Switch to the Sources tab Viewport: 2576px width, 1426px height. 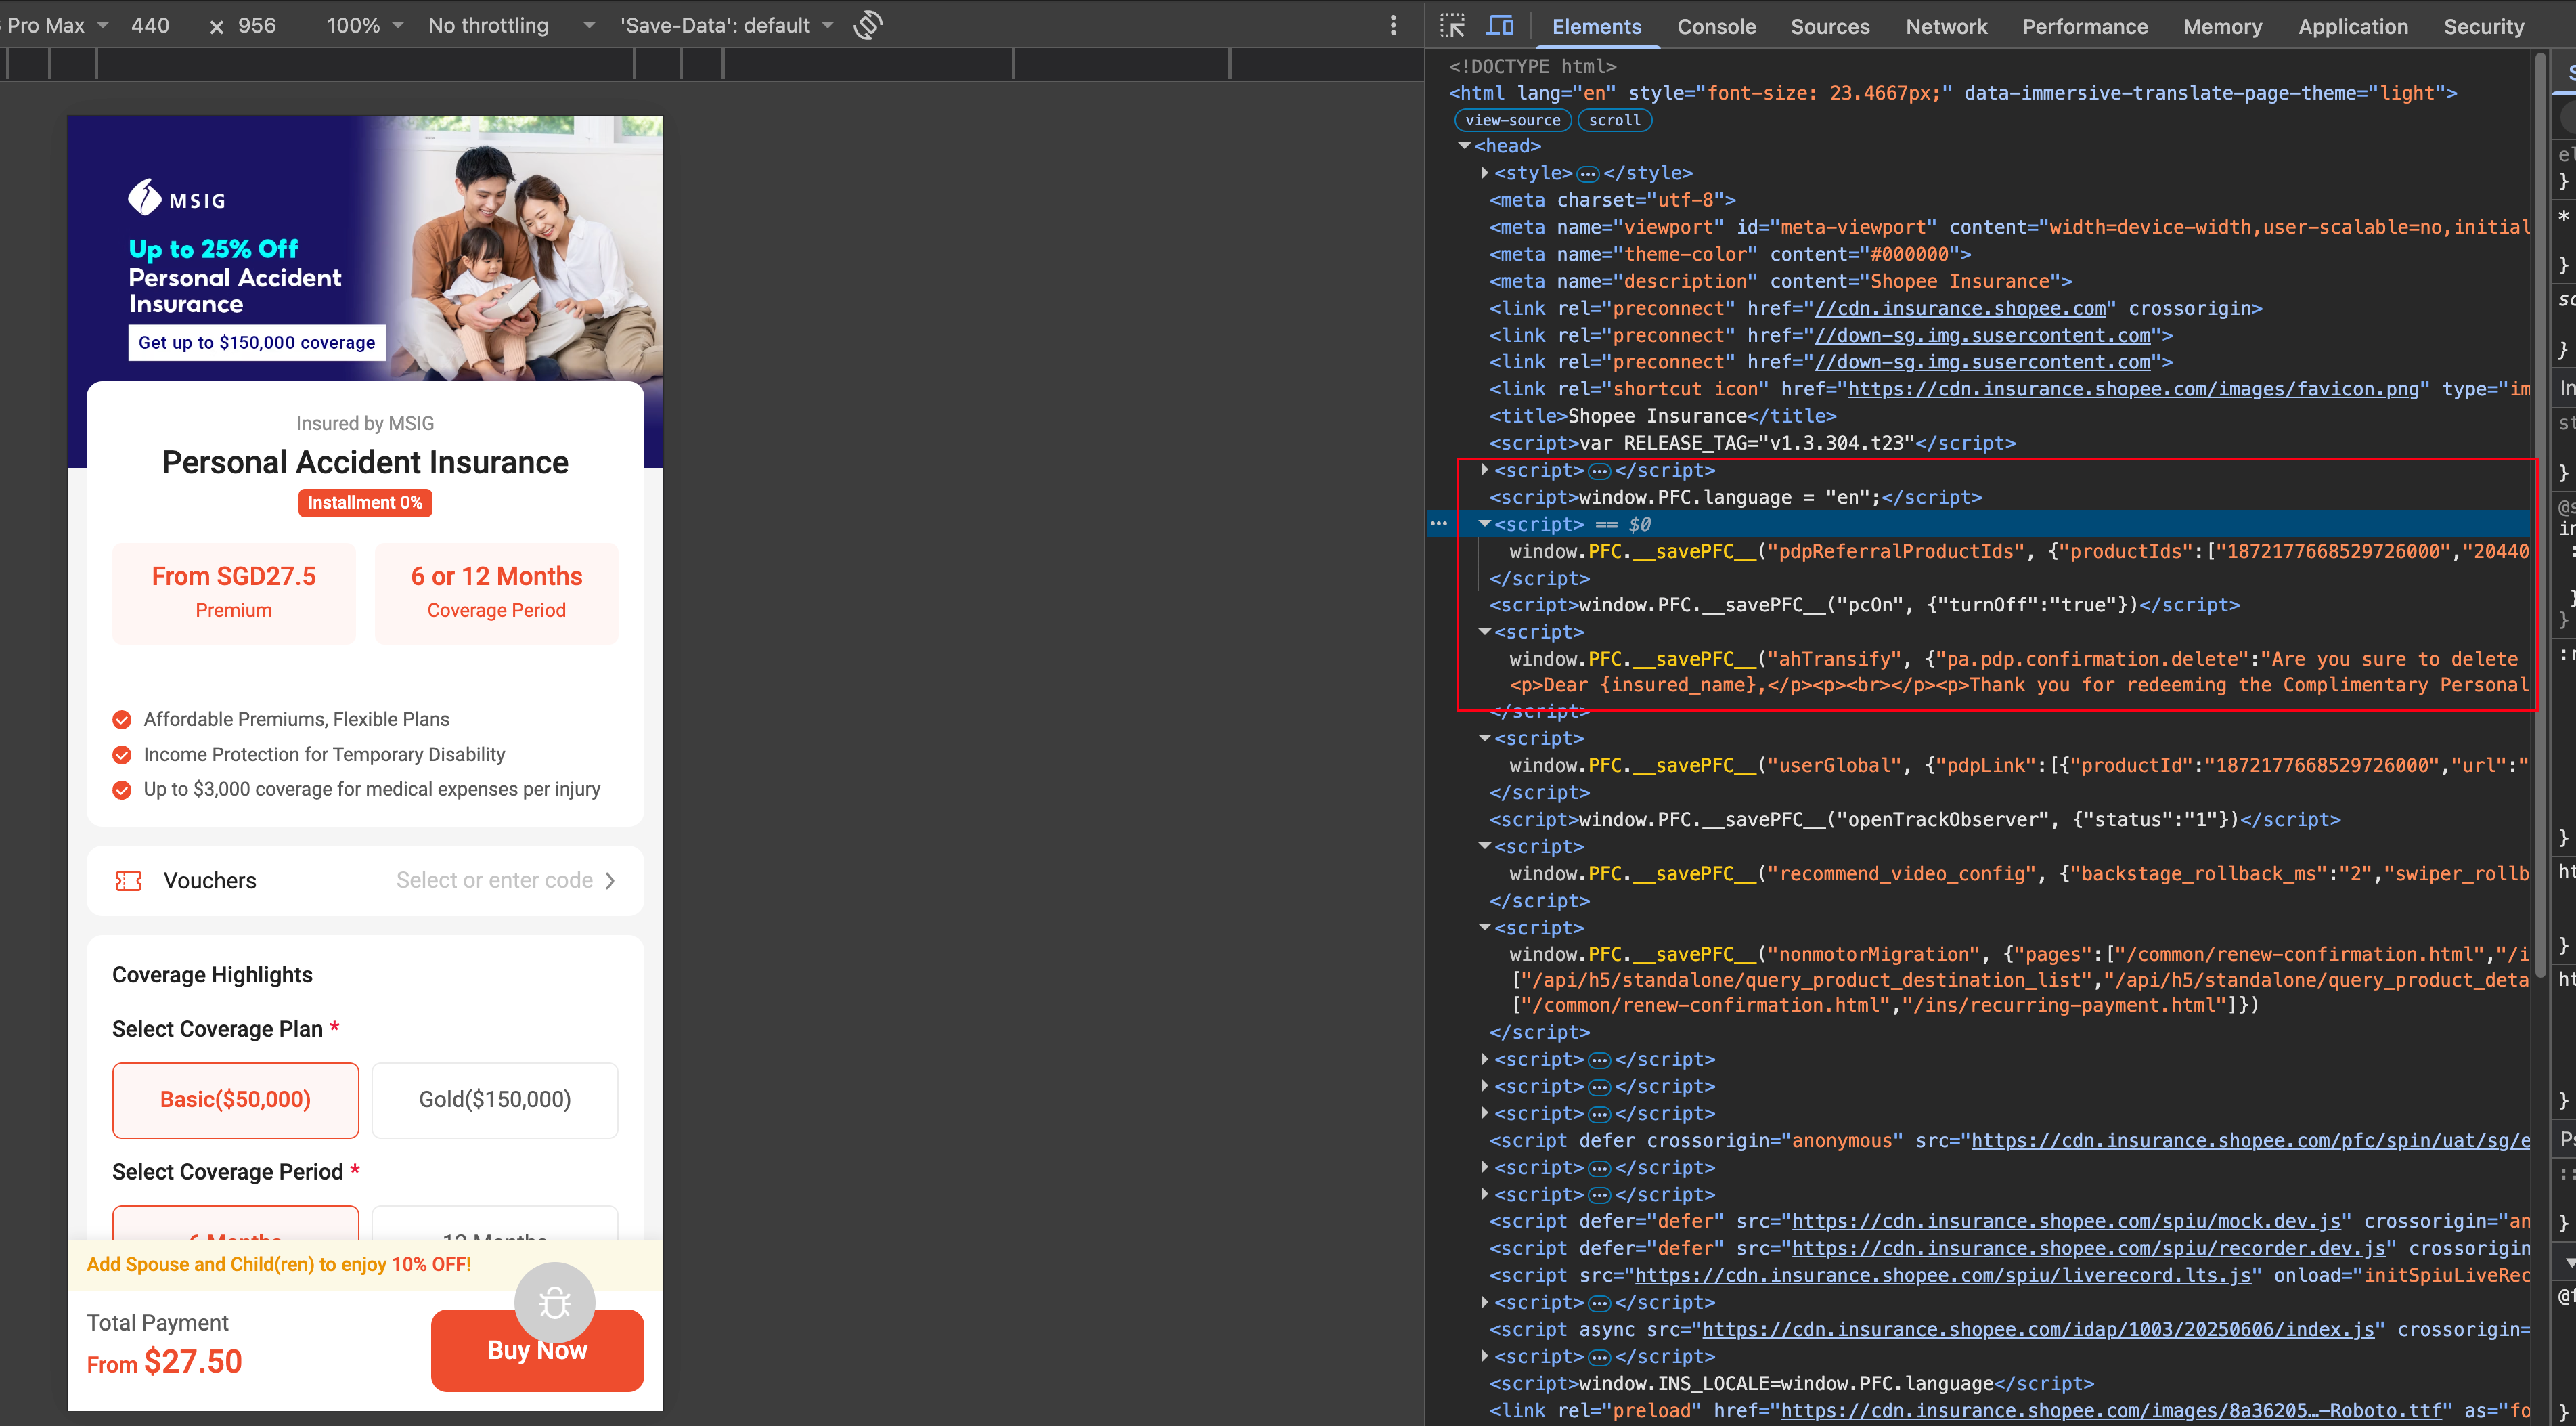point(1830,27)
